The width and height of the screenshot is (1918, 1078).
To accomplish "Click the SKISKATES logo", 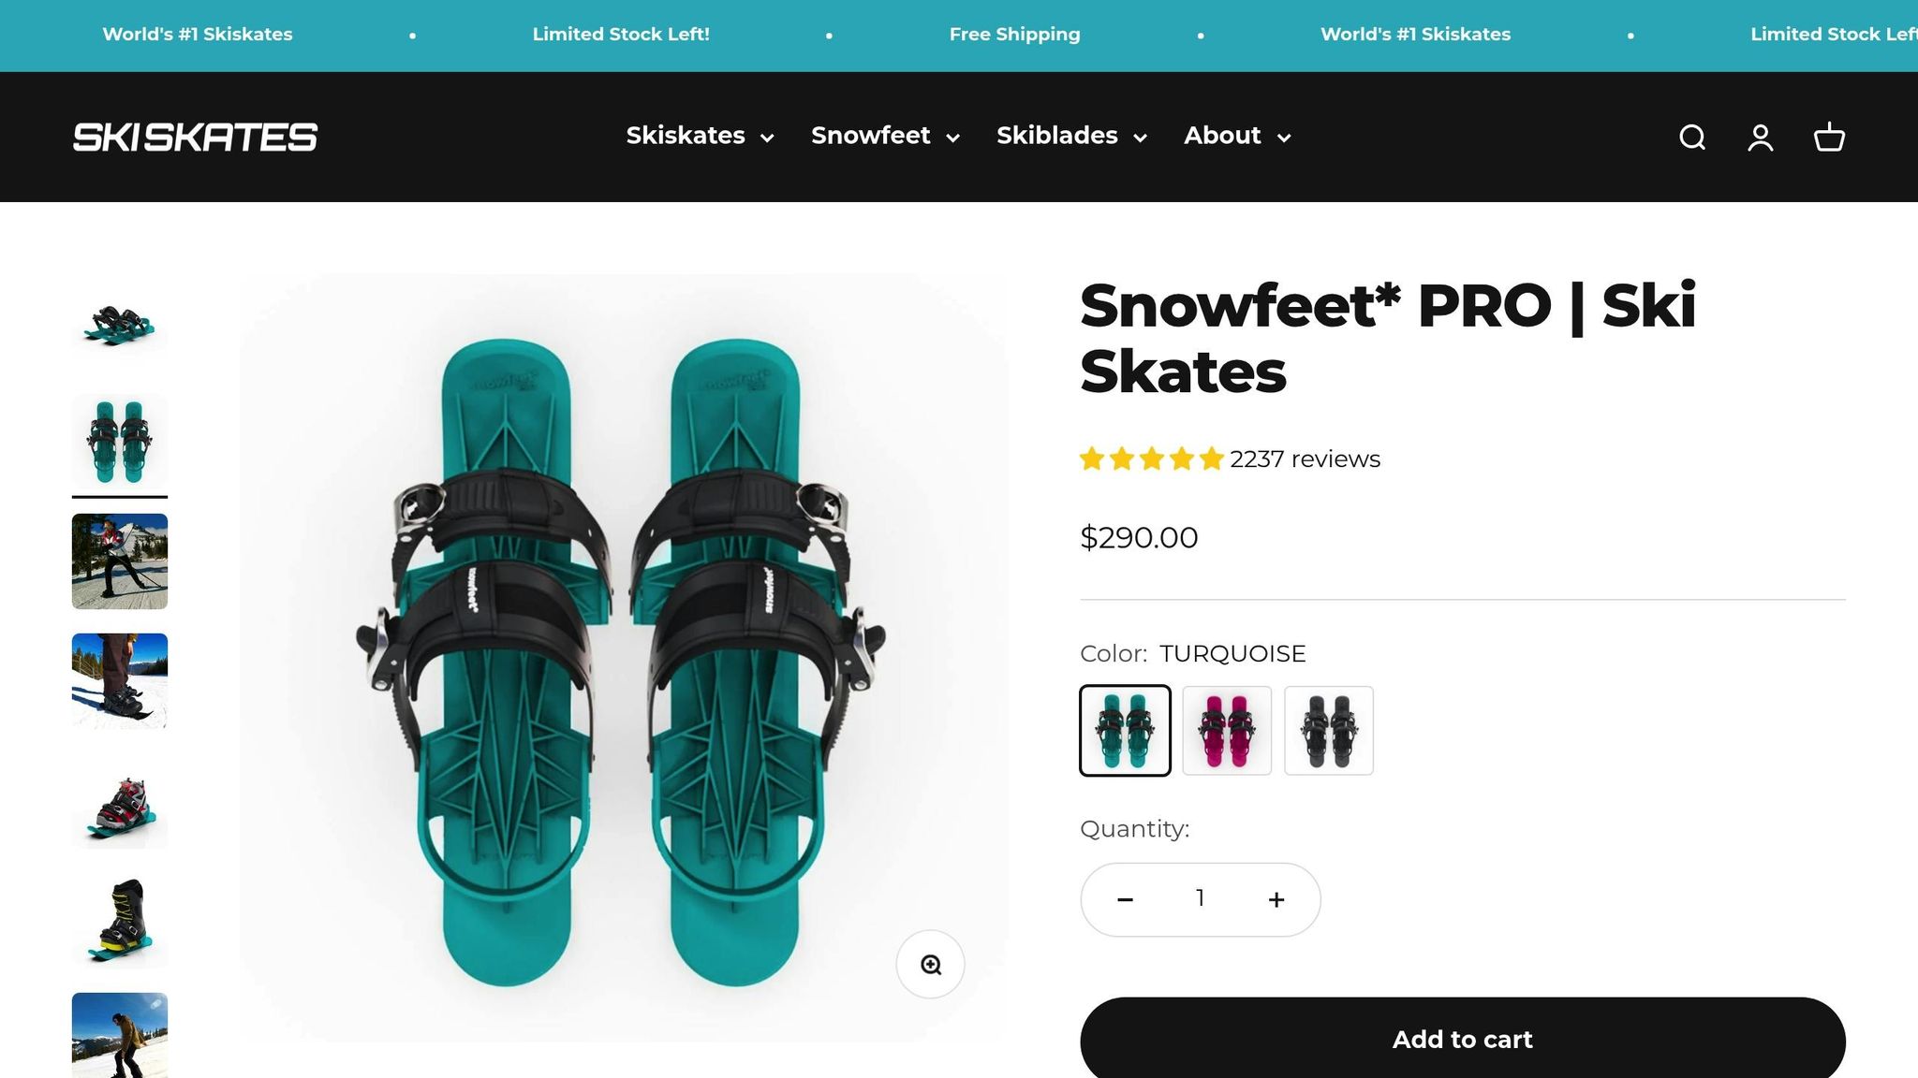I will point(194,137).
